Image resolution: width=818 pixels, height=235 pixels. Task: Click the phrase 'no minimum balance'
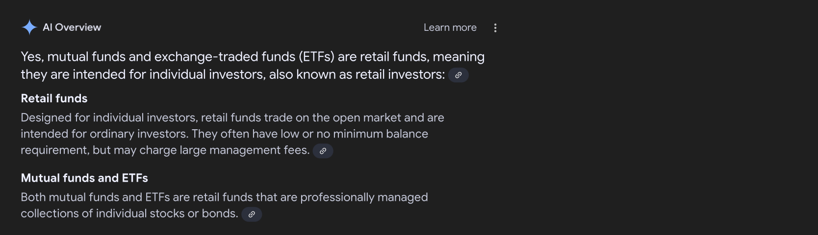point(372,134)
